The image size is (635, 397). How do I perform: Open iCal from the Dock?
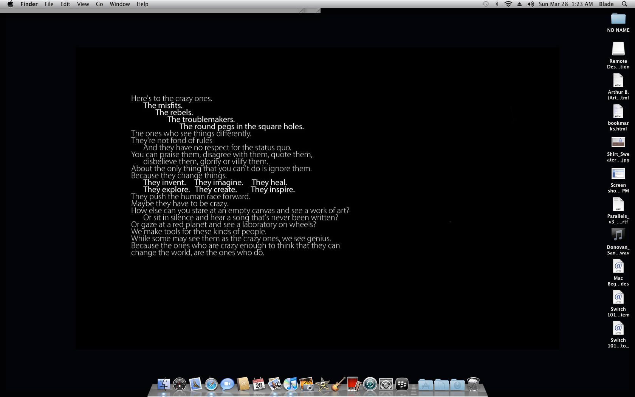pyautogui.click(x=259, y=384)
